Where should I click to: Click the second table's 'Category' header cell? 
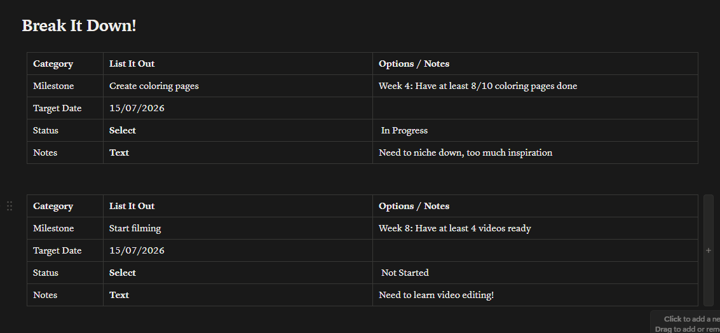pos(65,207)
